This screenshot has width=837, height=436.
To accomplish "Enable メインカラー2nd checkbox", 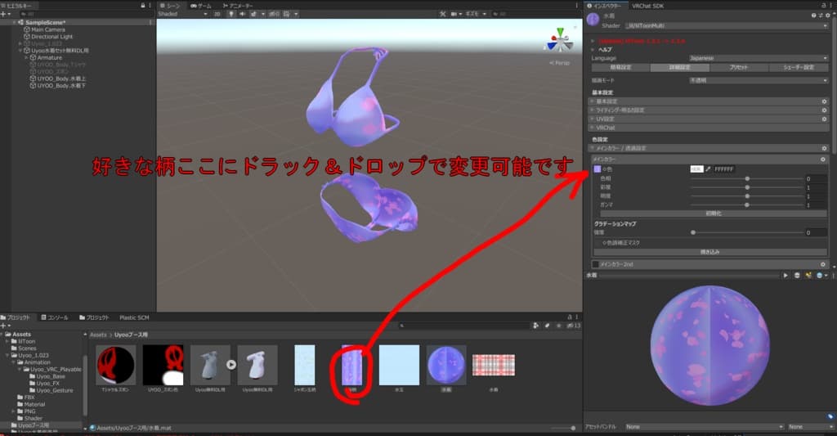I will coord(595,264).
